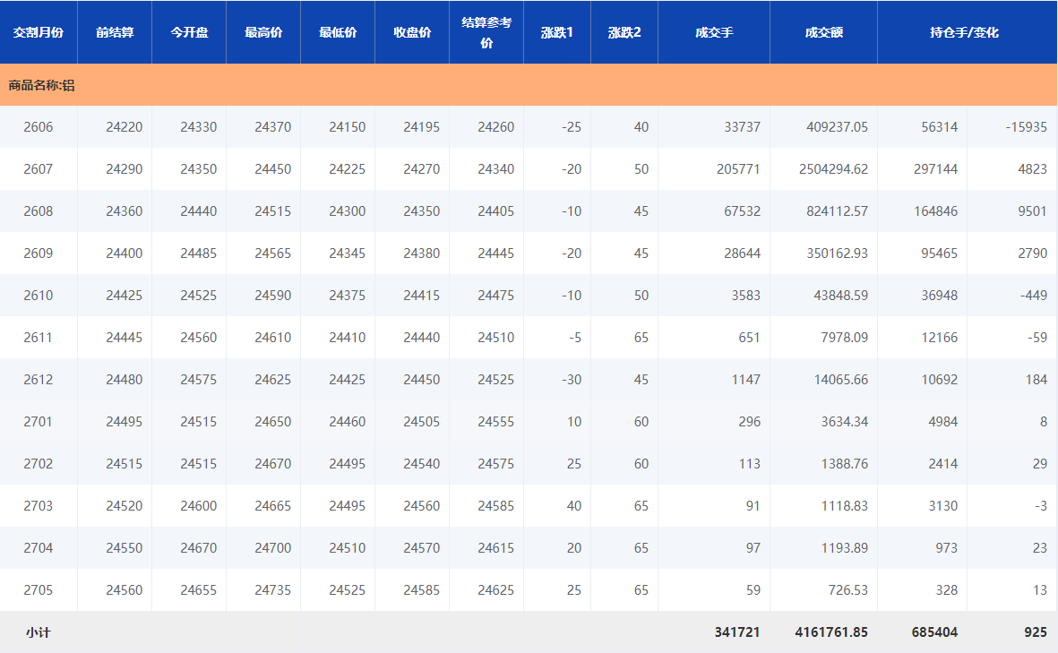The width and height of the screenshot is (1058, 653).
Task: Click turnover value 7978.09
Action: (844, 338)
